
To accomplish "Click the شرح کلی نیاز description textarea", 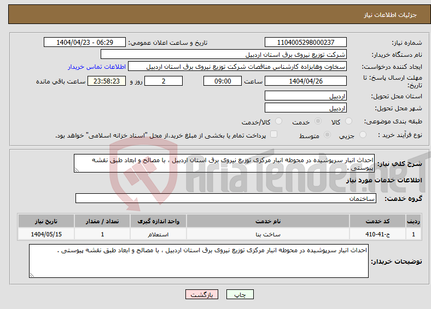I will click(224, 163).
